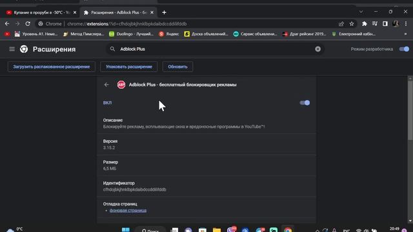Toggle the browser side panel icon
Screen dimensions: 413x232
point(385,24)
